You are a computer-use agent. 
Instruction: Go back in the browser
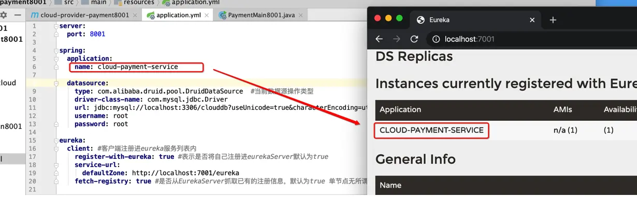click(379, 39)
